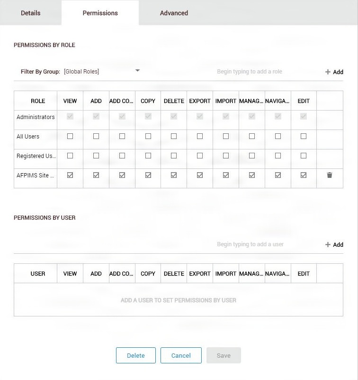Enable Delete permission for All Users
The height and width of the screenshot is (380, 358).
click(x=174, y=136)
